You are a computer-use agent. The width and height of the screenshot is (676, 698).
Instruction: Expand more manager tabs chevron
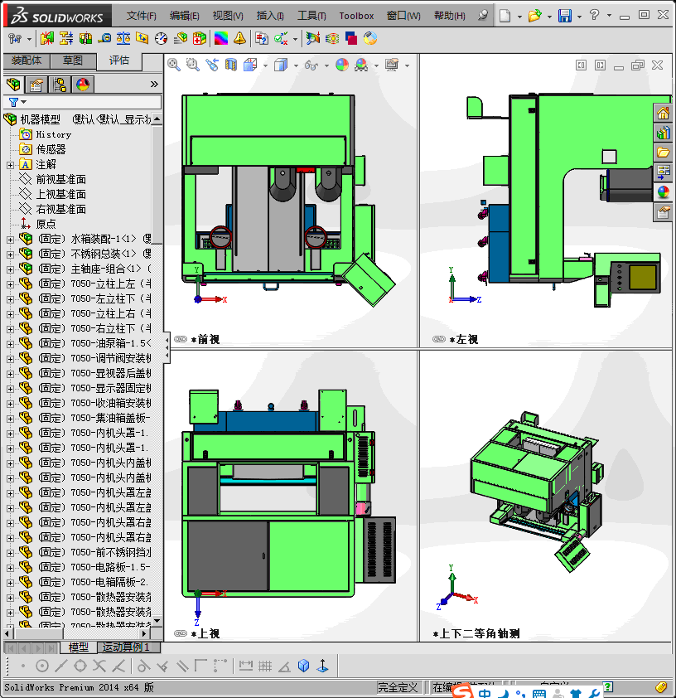154,84
